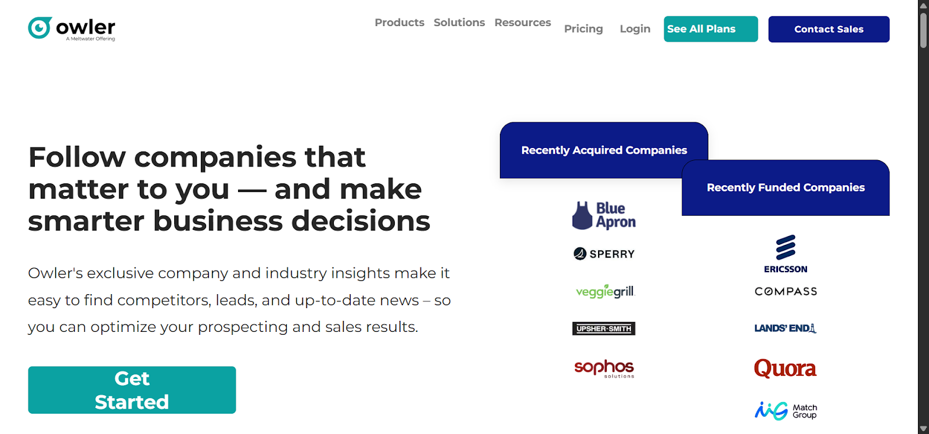Click the Match Group logo

click(785, 410)
